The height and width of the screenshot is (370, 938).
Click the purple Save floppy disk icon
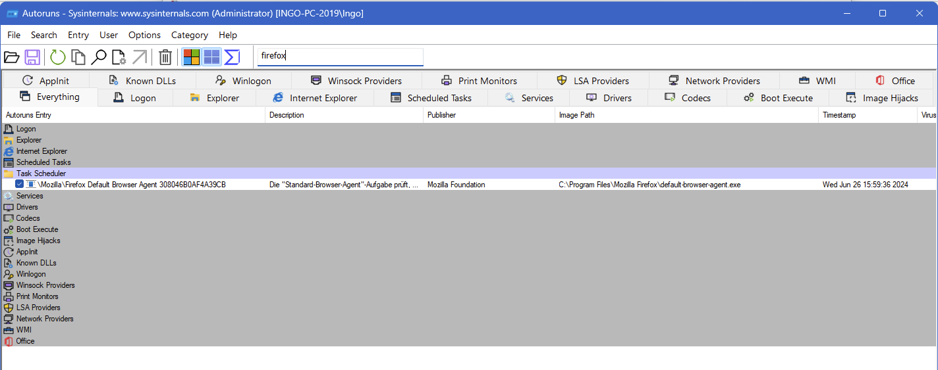click(32, 57)
